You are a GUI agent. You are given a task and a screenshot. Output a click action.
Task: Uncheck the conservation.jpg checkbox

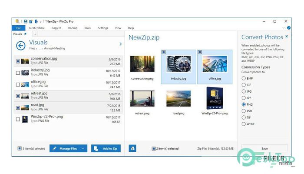click(x=18, y=61)
